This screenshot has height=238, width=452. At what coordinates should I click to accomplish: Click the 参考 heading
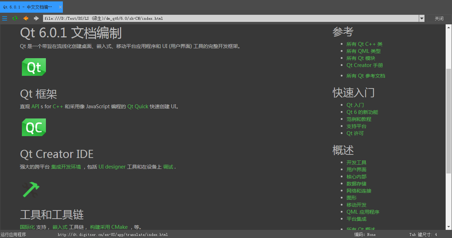coord(343,32)
